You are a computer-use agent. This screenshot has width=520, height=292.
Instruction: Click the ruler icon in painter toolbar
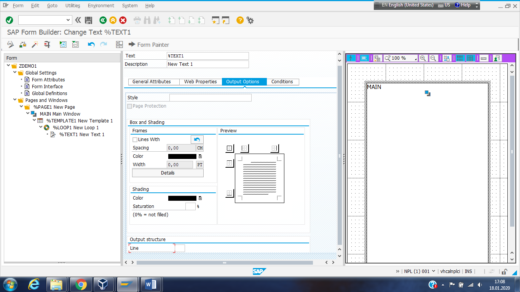pos(483,58)
